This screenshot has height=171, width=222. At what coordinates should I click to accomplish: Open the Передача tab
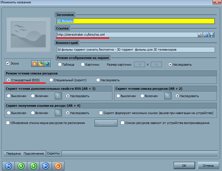14,153
